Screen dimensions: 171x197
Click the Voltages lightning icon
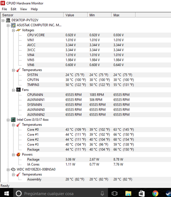tap(18, 30)
